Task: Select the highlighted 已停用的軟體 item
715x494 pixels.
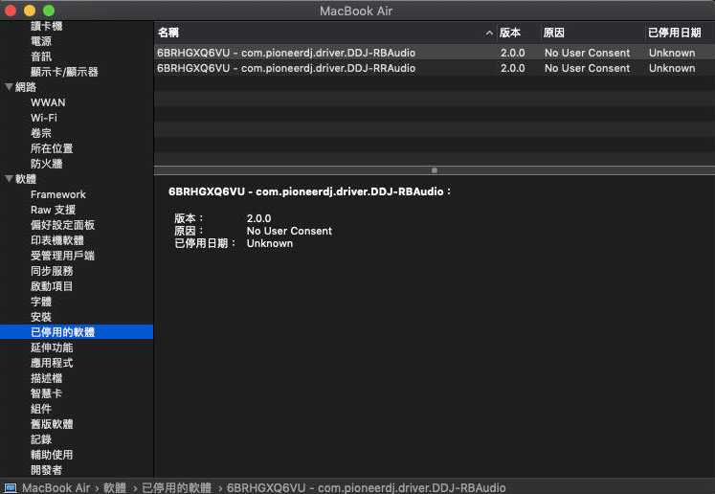Action: pos(77,332)
